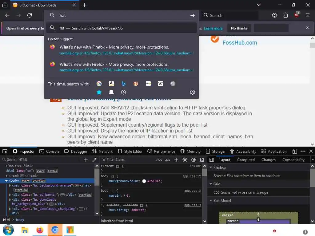The image size is (315, 236).
Task: Select the Changes sidebar tab
Action: [268, 160]
